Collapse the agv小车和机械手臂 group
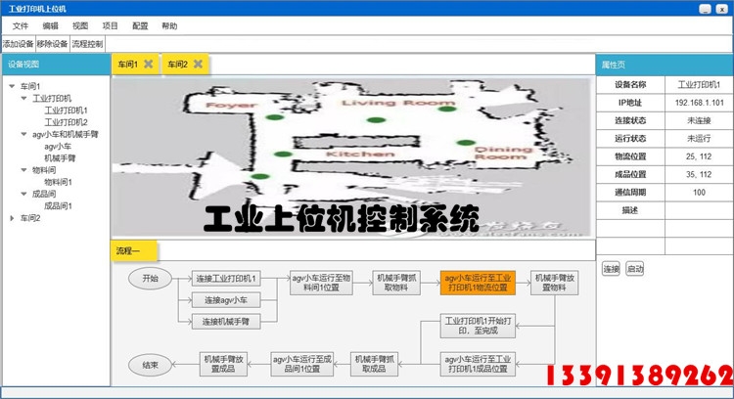 point(23,134)
